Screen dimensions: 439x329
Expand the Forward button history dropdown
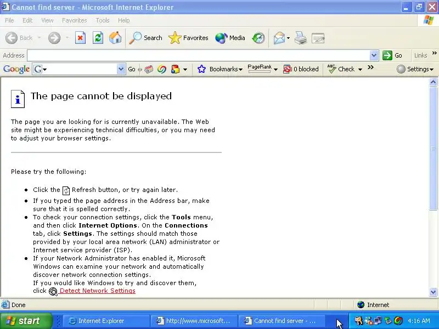[67, 38]
